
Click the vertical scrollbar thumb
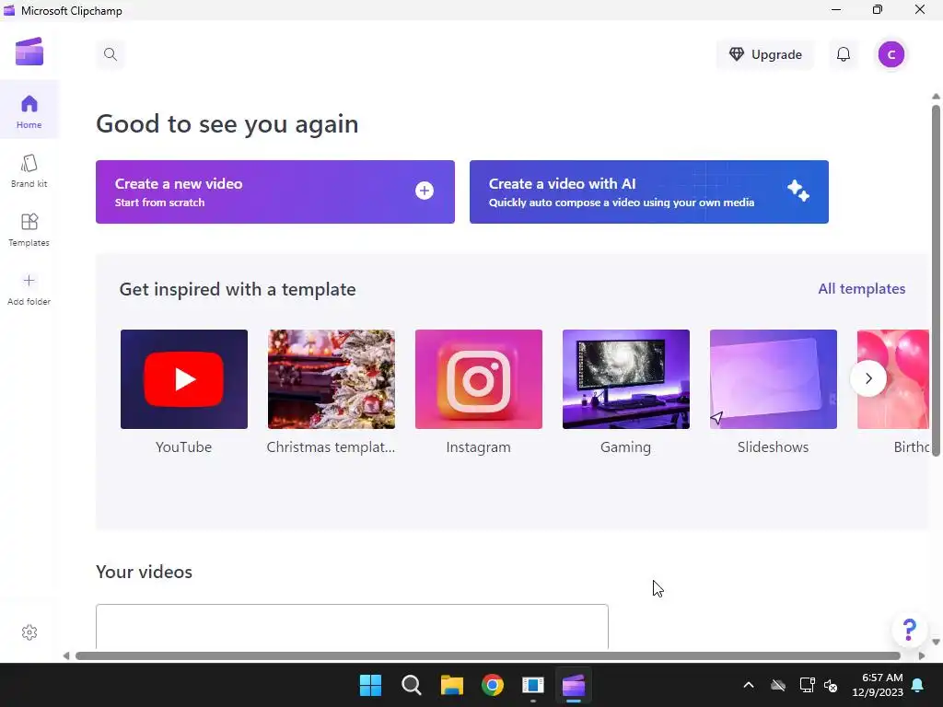pyautogui.click(x=936, y=281)
